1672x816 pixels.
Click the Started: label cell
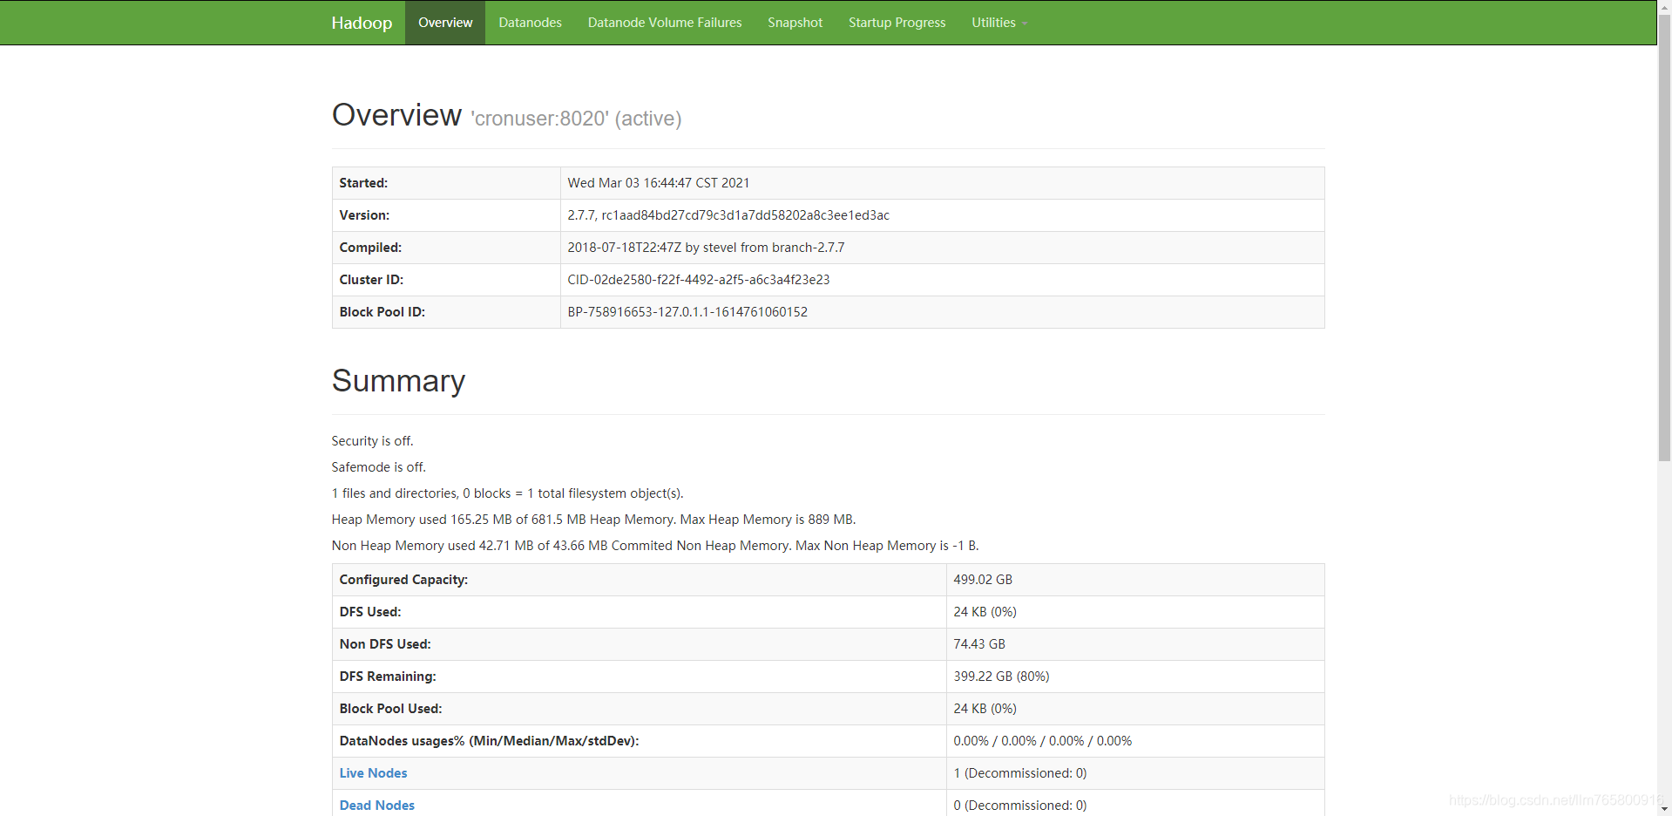point(446,183)
